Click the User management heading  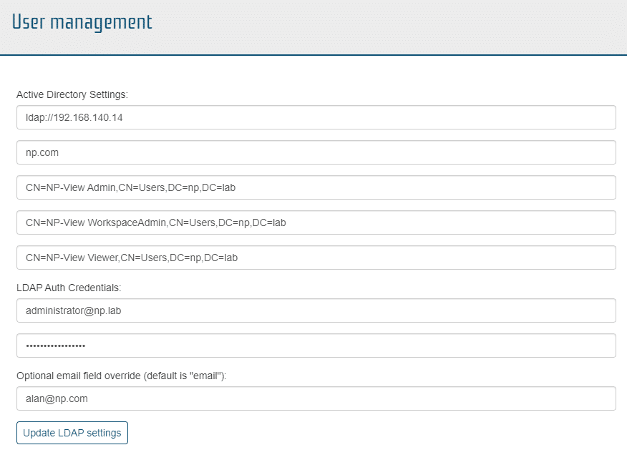(x=82, y=22)
